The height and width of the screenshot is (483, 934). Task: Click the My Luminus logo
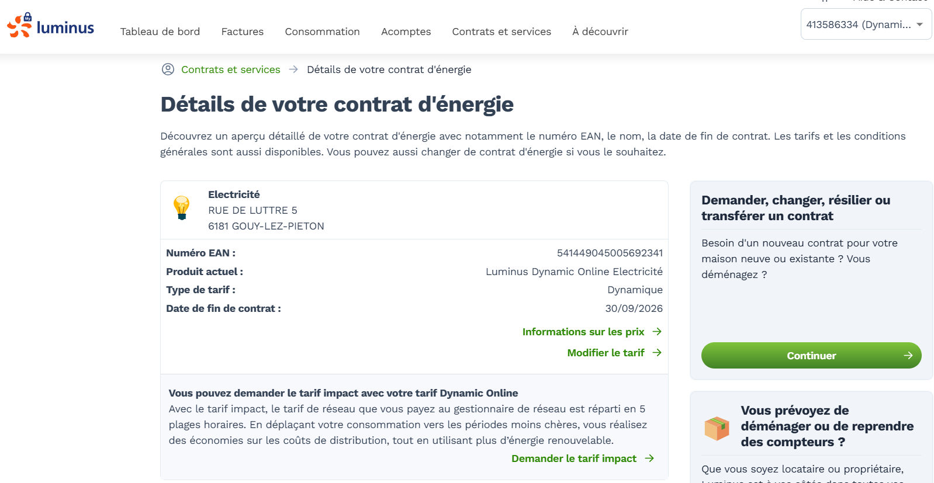click(x=50, y=26)
